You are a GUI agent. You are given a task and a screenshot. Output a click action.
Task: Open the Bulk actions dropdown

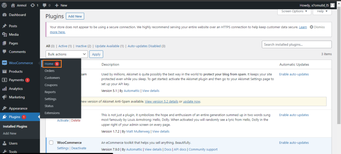[67, 54]
